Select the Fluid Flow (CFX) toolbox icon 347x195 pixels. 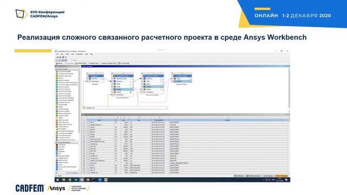[x=57, y=87]
